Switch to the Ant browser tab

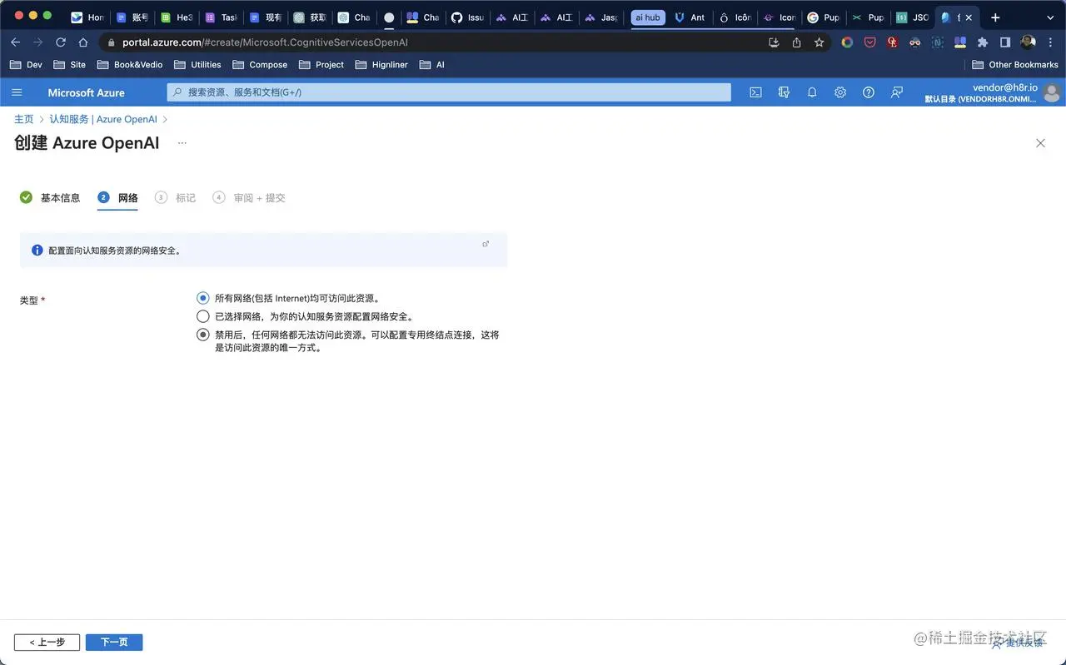tap(690, 17)
